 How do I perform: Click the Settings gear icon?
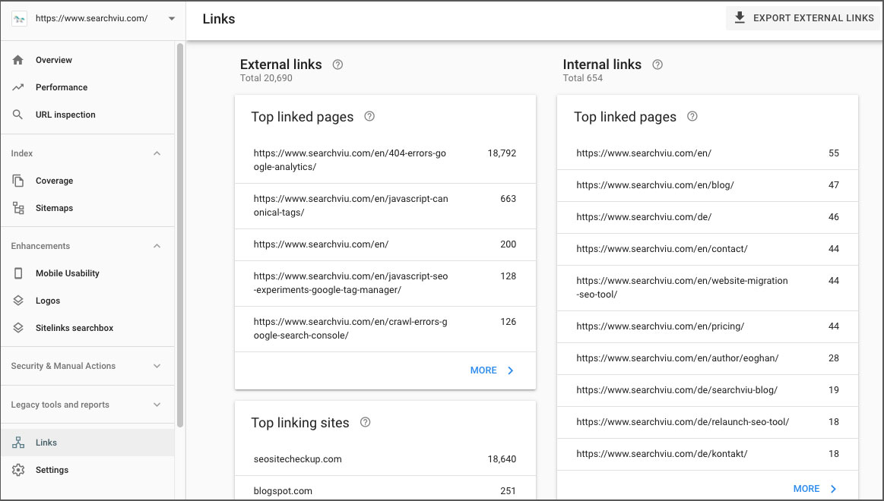click(18, 470)
